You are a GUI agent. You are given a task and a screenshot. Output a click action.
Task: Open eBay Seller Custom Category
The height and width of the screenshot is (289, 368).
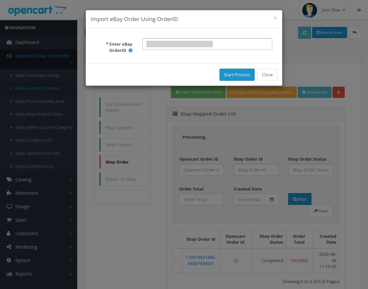[44, 127]
